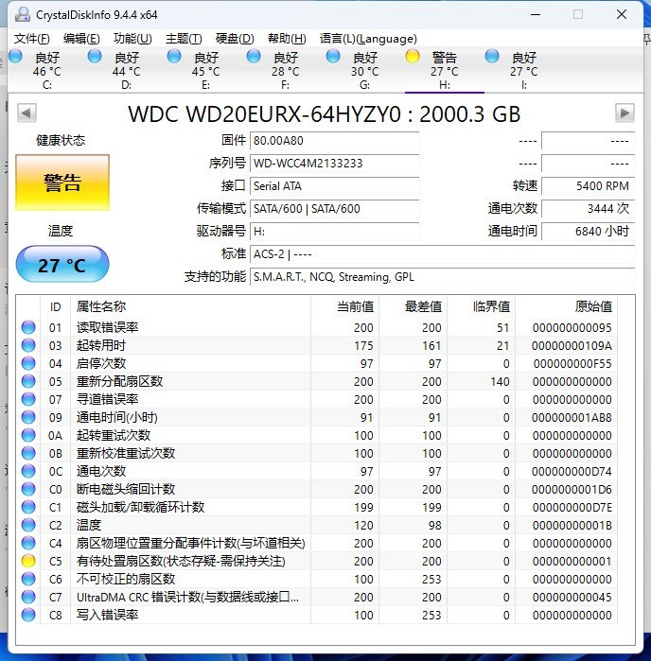Click status icon for C8 写入错误率
This screenshot has height=661, width=651.
click(x=28, y=615)
